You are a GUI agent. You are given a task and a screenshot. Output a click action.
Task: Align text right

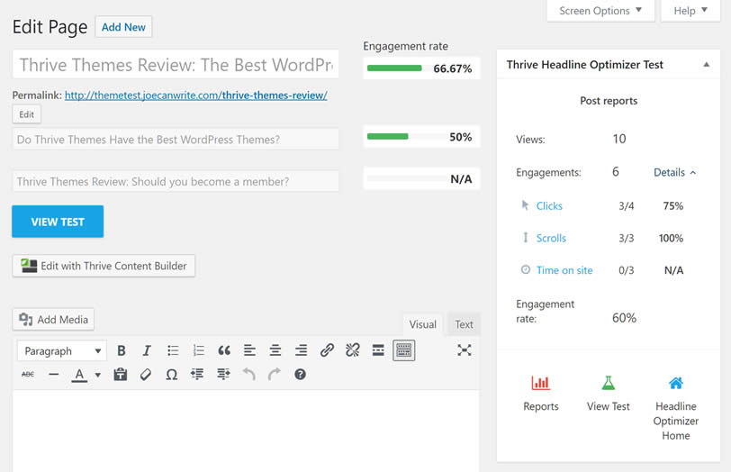[x=302, y=350]
